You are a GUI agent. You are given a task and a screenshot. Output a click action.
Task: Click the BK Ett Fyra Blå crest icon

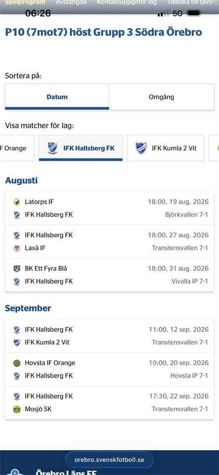pos(17,268)
